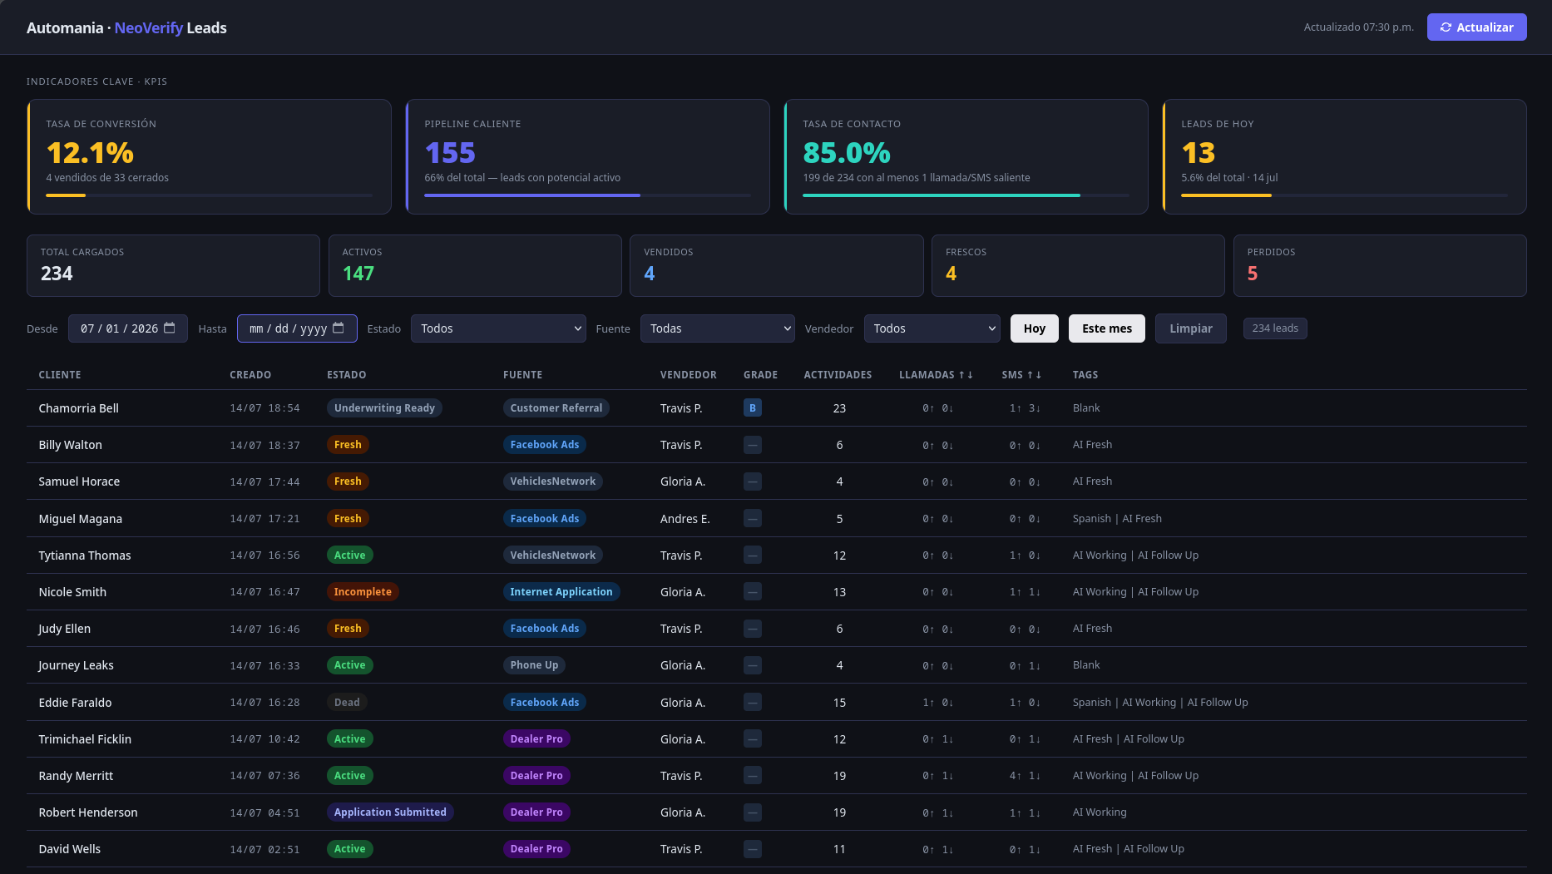Apply the Este mes date filter
The width and height of the screenshot is (1552, 874).
tap(1107, 328)
